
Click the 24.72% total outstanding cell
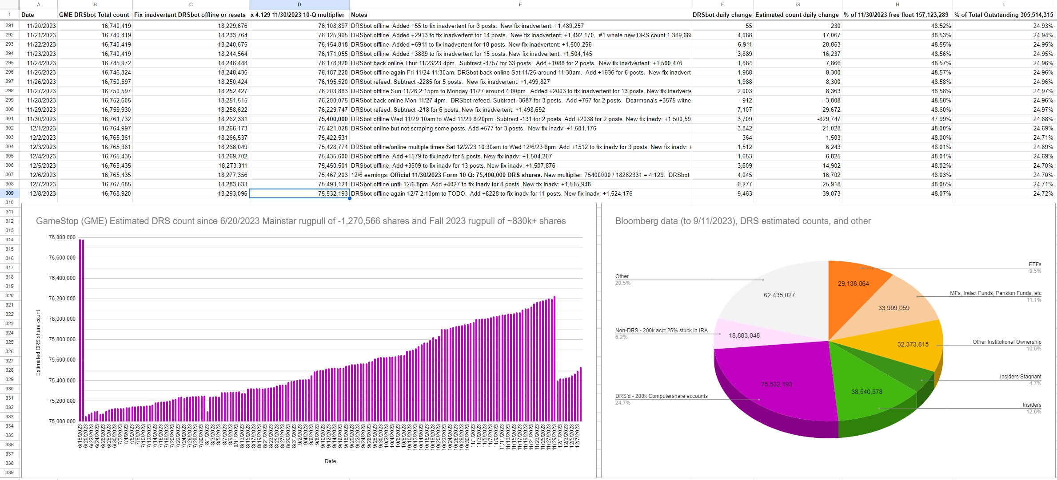coord(1004,193)
